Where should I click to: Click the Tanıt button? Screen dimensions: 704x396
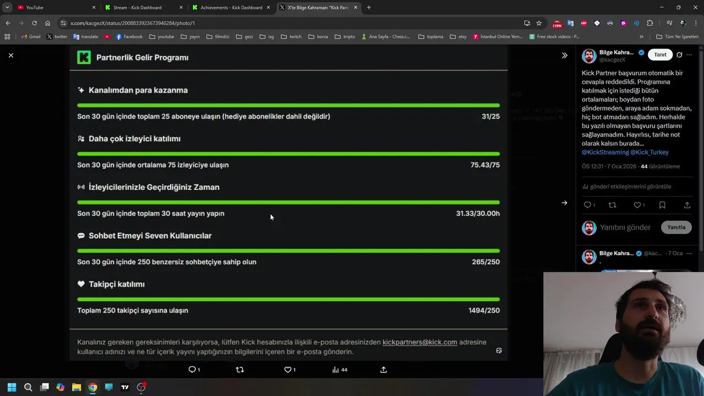click(660, 55)
